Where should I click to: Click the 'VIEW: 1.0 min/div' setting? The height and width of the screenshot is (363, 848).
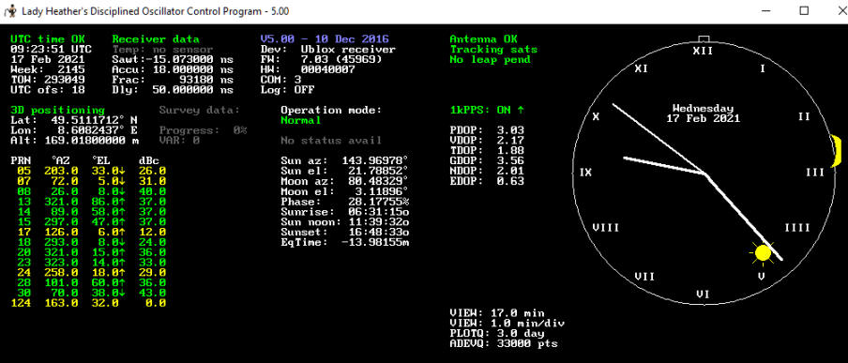(x=507, y=324)
